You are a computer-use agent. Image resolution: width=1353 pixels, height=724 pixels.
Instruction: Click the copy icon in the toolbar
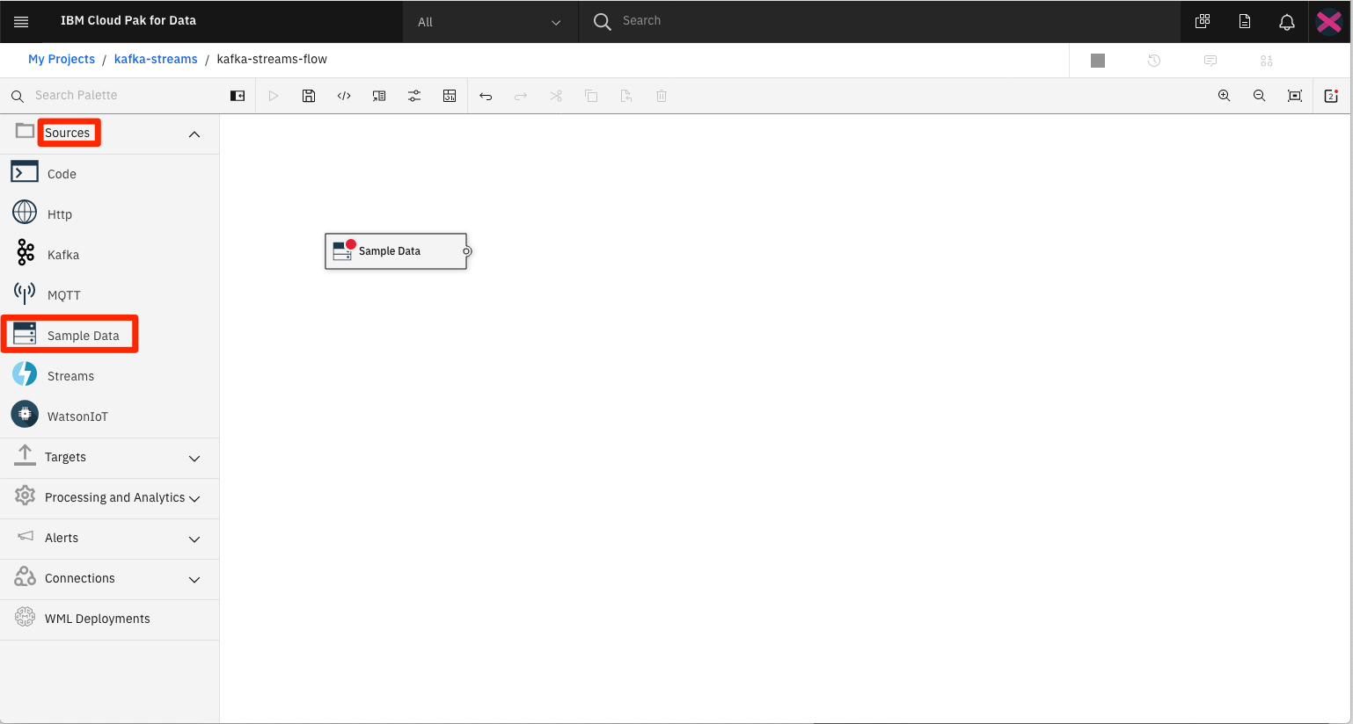pos(591,96)
